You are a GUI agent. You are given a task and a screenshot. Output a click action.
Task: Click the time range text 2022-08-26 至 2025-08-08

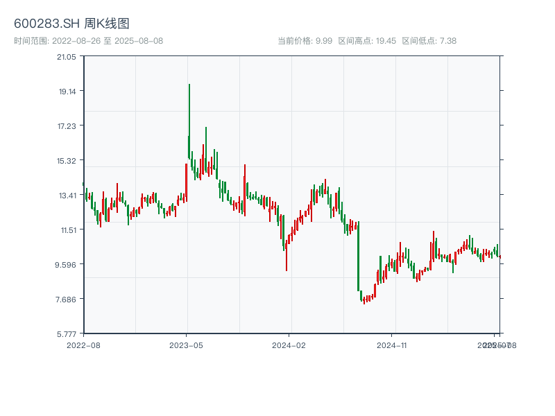(x=88, y=41)
